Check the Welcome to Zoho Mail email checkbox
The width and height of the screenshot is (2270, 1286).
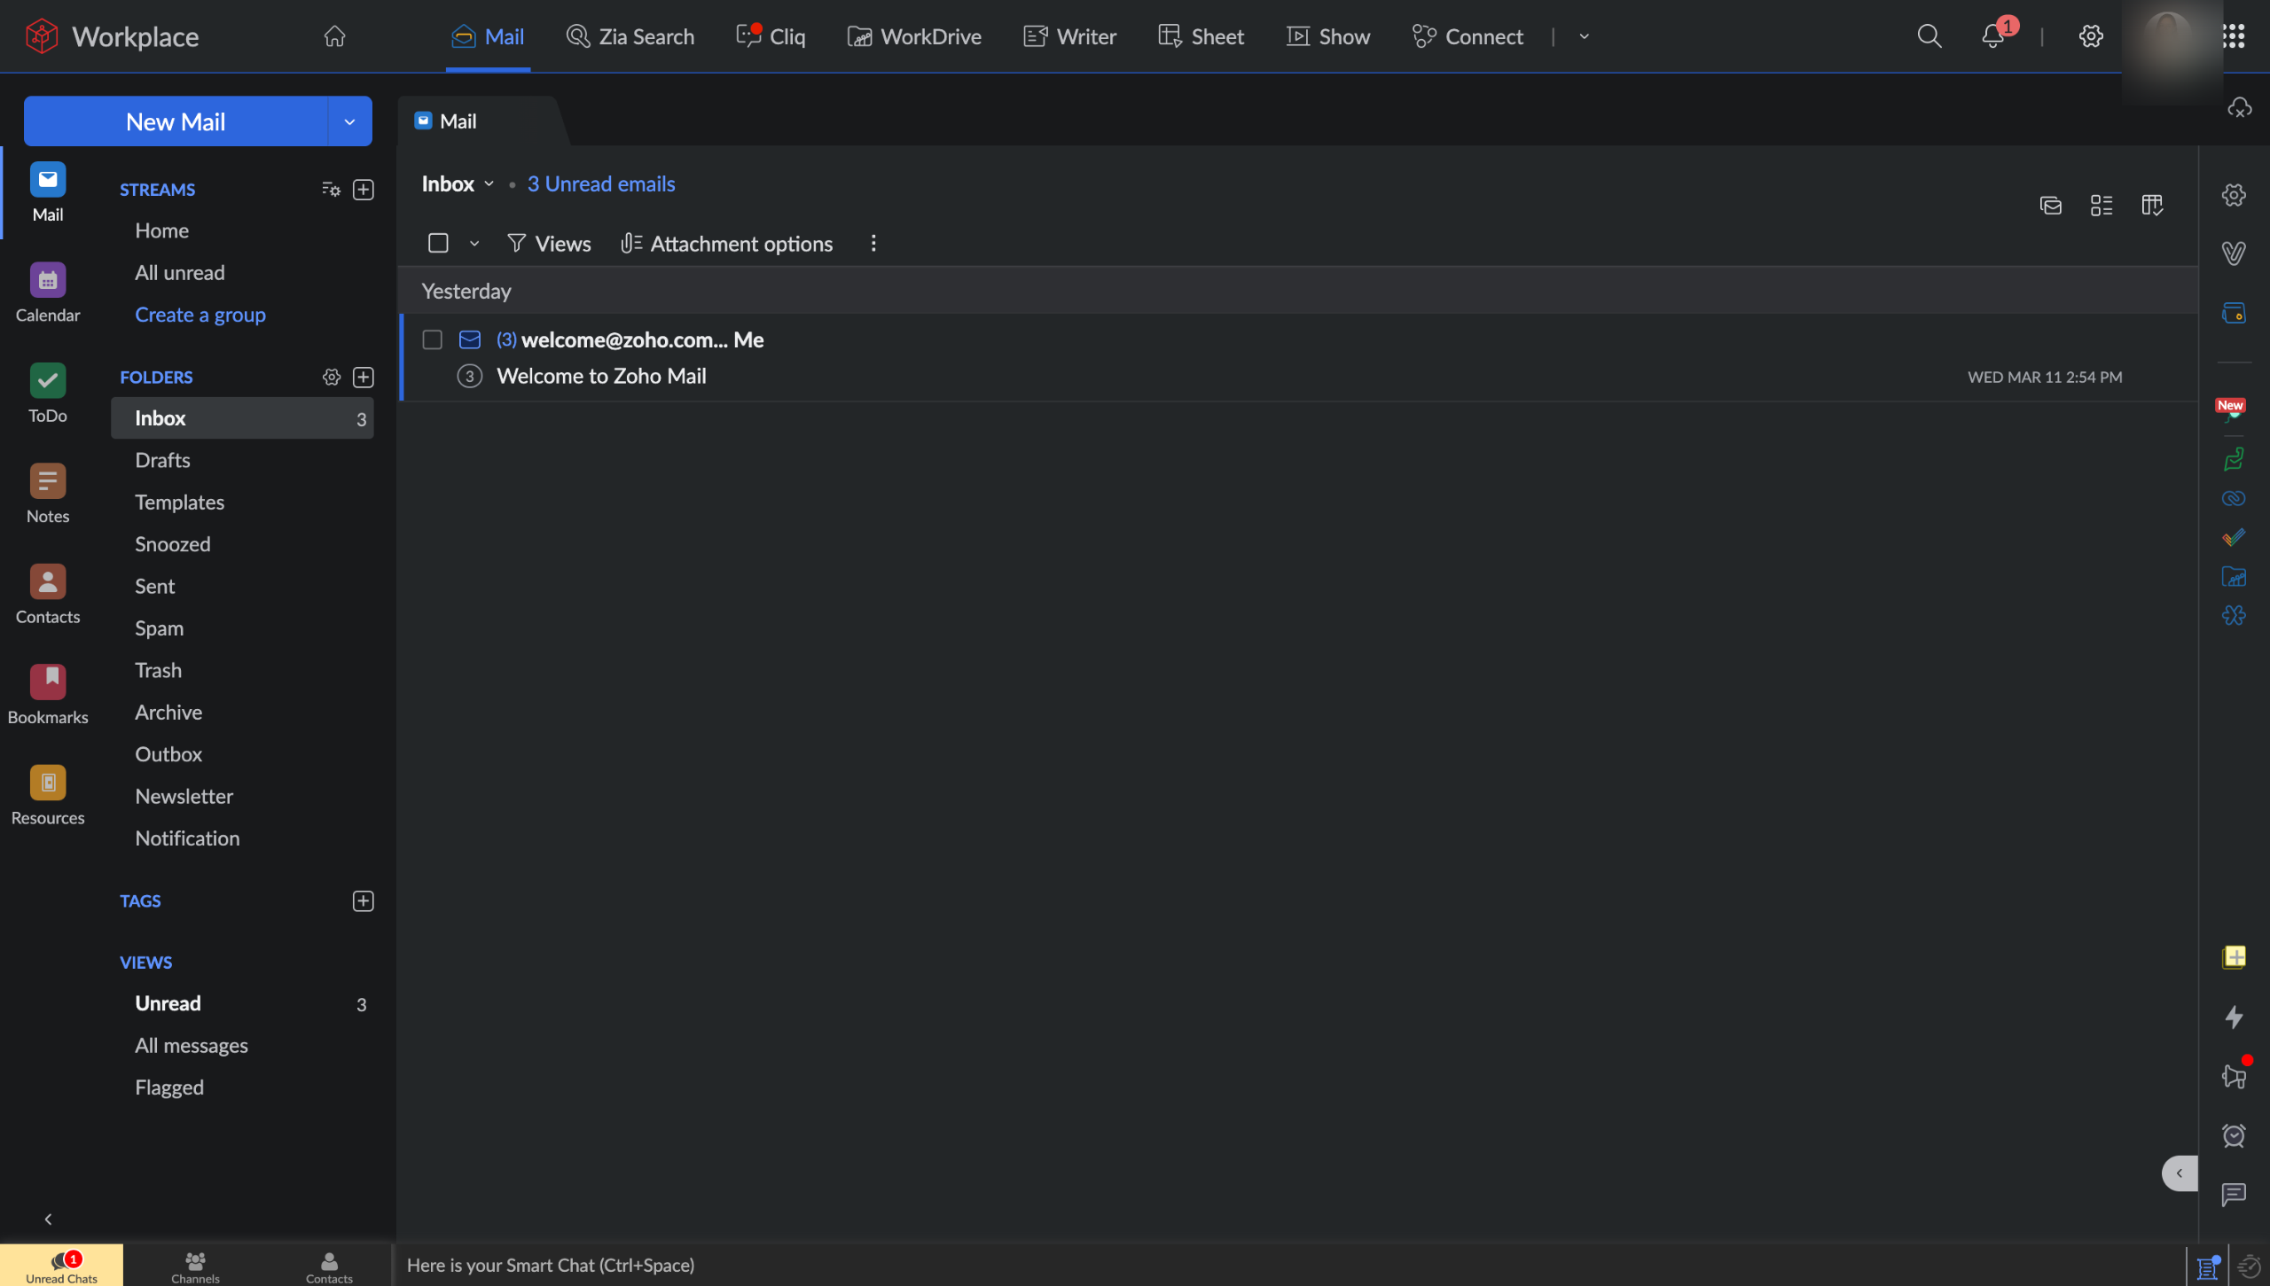pos(433,340)
